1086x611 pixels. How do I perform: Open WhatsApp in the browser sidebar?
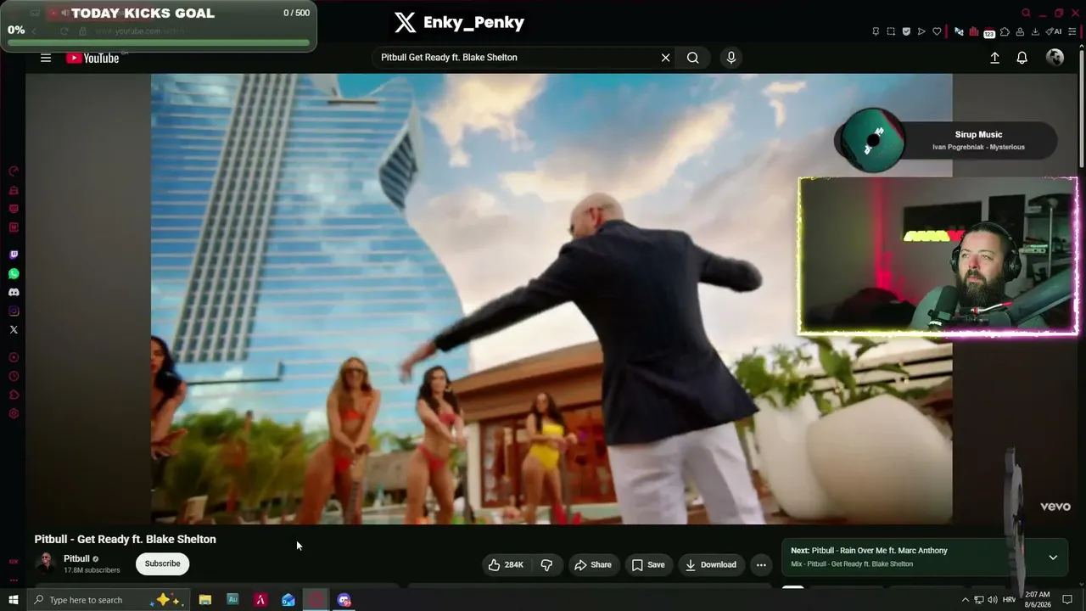click(14, 273)
